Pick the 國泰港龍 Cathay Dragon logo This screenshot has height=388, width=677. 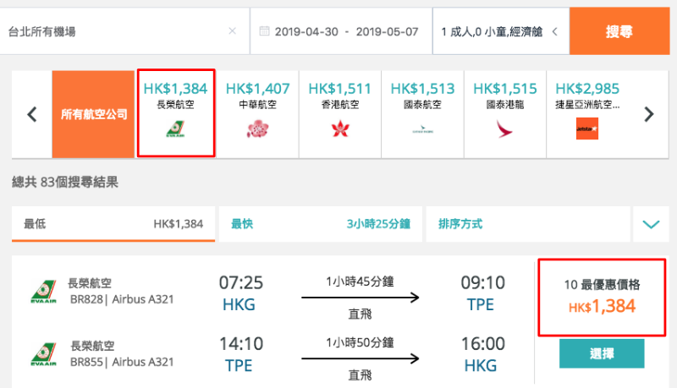504,128
